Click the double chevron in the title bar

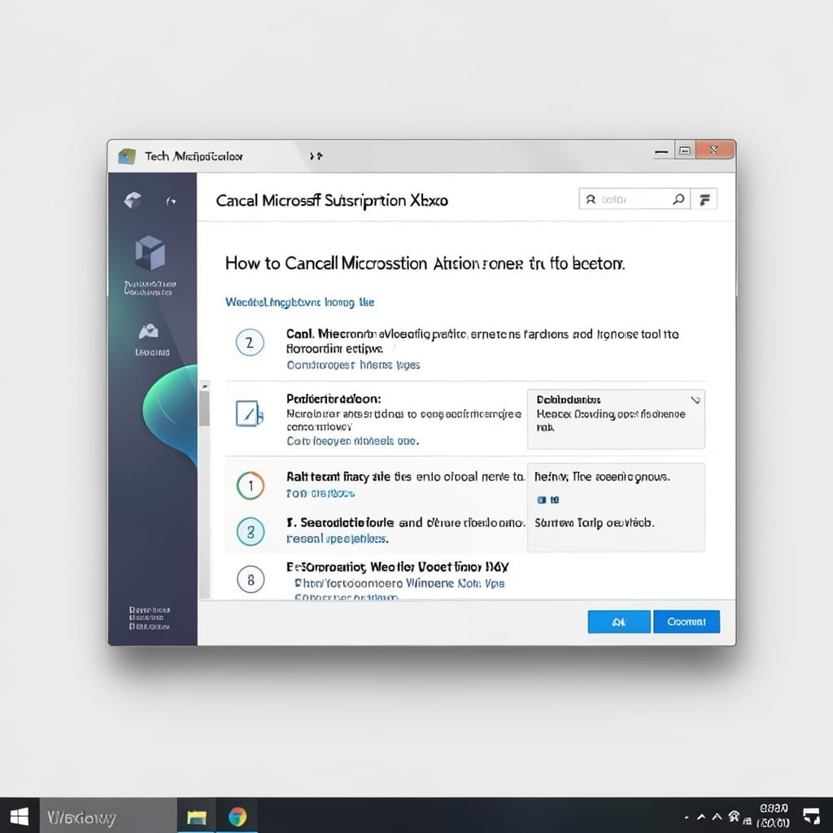click(x=316, y=156)
